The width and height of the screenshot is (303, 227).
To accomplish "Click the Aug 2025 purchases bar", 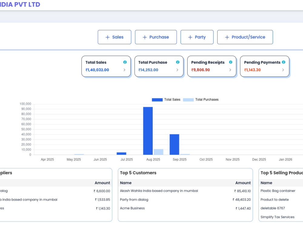I will pyautogui.click(x=158, y=152).
